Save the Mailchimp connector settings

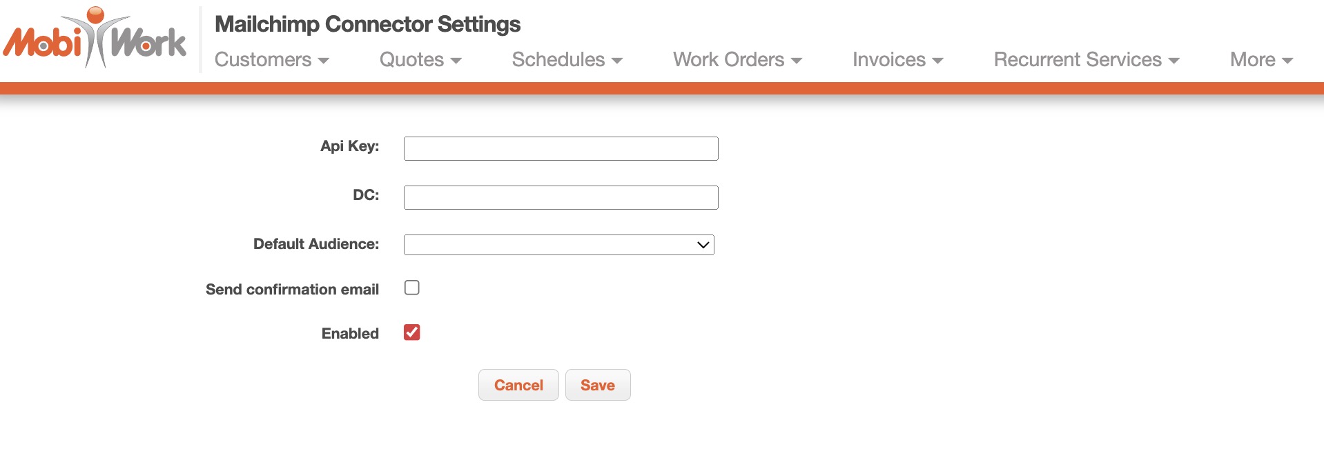point(598,385)
